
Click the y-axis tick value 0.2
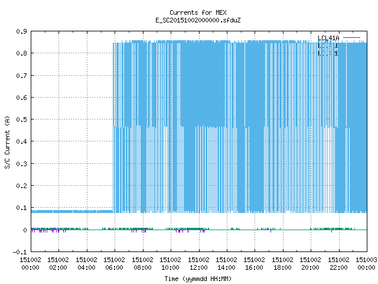pyautogui.click(x=21, y=186)
